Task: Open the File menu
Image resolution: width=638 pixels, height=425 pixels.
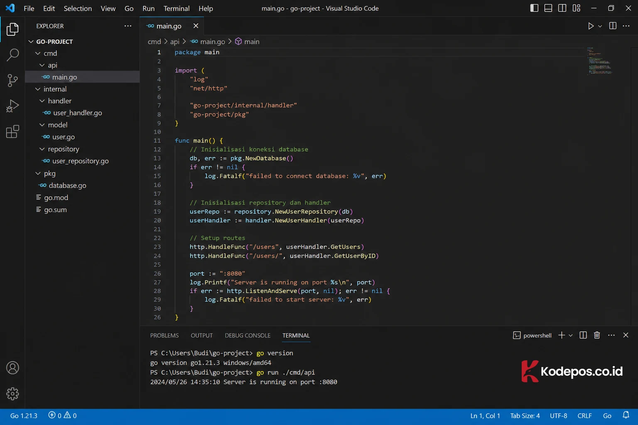Action: 29,8
